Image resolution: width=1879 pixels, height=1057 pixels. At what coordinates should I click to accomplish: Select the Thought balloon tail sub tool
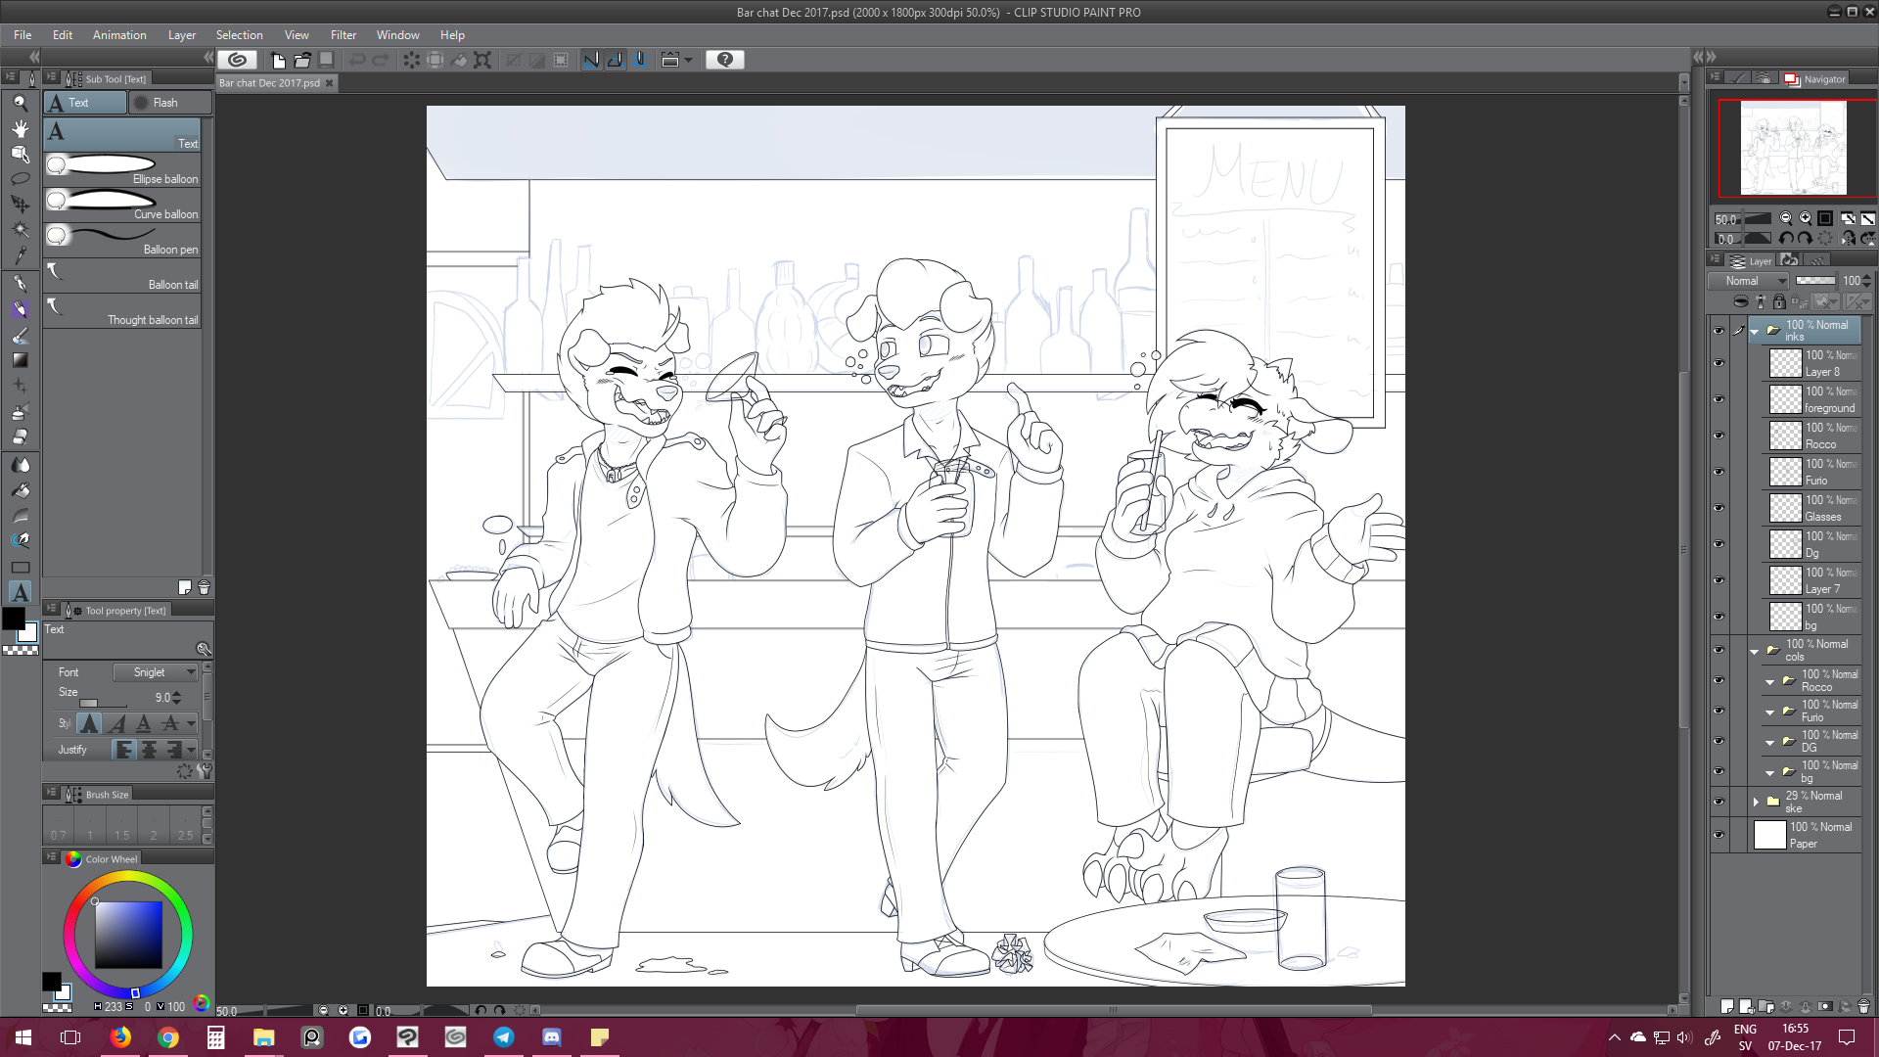(x=122, y=310)
